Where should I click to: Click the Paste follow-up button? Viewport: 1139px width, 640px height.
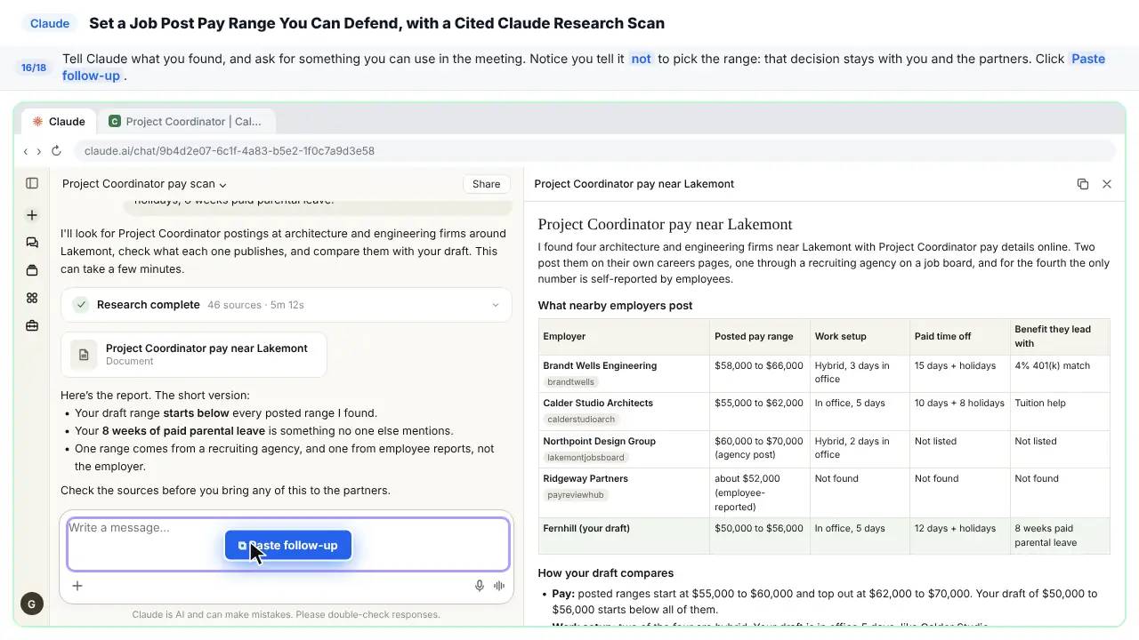click(288, 545)
